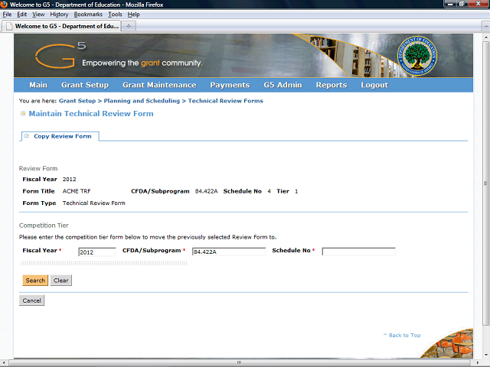Click the vertical scrollbar down arrow

pyautogui.click(x=486, y=355)
